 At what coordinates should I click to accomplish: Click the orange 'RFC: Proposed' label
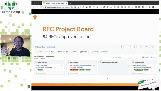74,70
